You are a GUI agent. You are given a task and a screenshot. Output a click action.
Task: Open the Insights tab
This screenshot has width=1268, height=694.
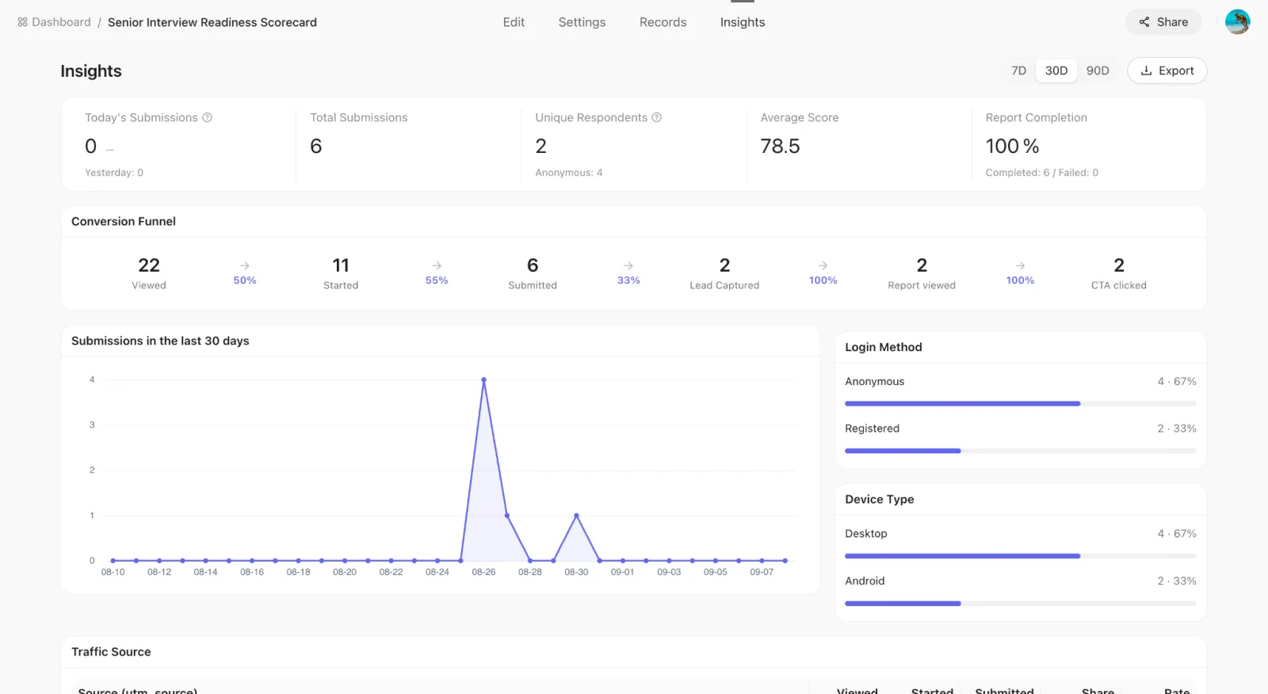(743, 22)
